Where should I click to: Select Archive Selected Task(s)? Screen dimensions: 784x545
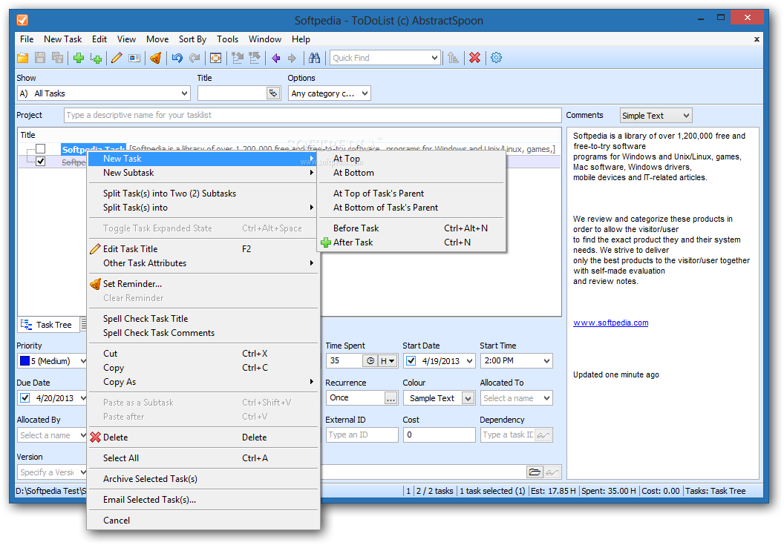203,479
